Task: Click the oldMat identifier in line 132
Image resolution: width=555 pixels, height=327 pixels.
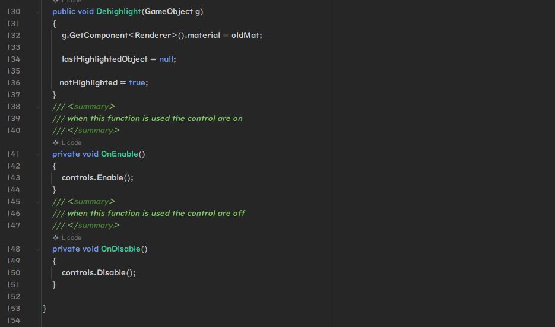Action: tap(245, 36)
